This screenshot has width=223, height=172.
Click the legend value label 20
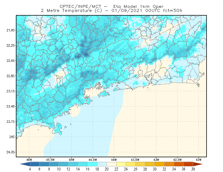107,169
